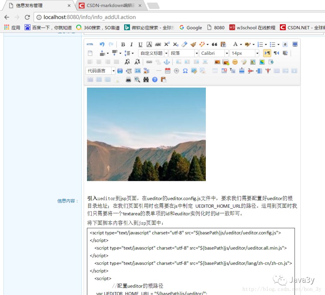Open multiple image upload dialog

(226, 62)
